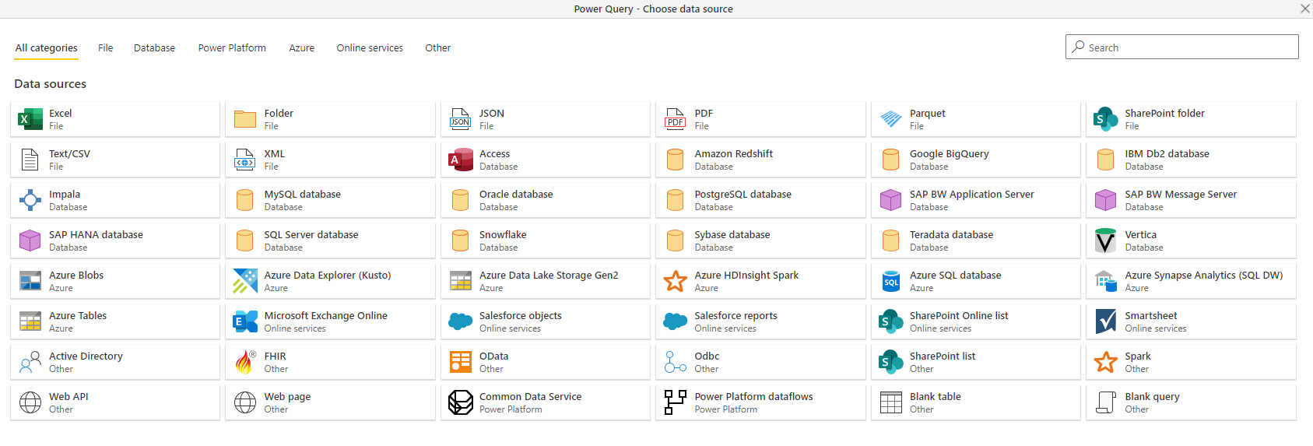This screenshot has height=446, width=1313.
Task: Click the Web API globe icon
Action: (30, 402)
